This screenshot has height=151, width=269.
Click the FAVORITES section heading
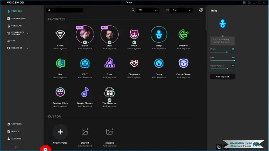[57, 19]
